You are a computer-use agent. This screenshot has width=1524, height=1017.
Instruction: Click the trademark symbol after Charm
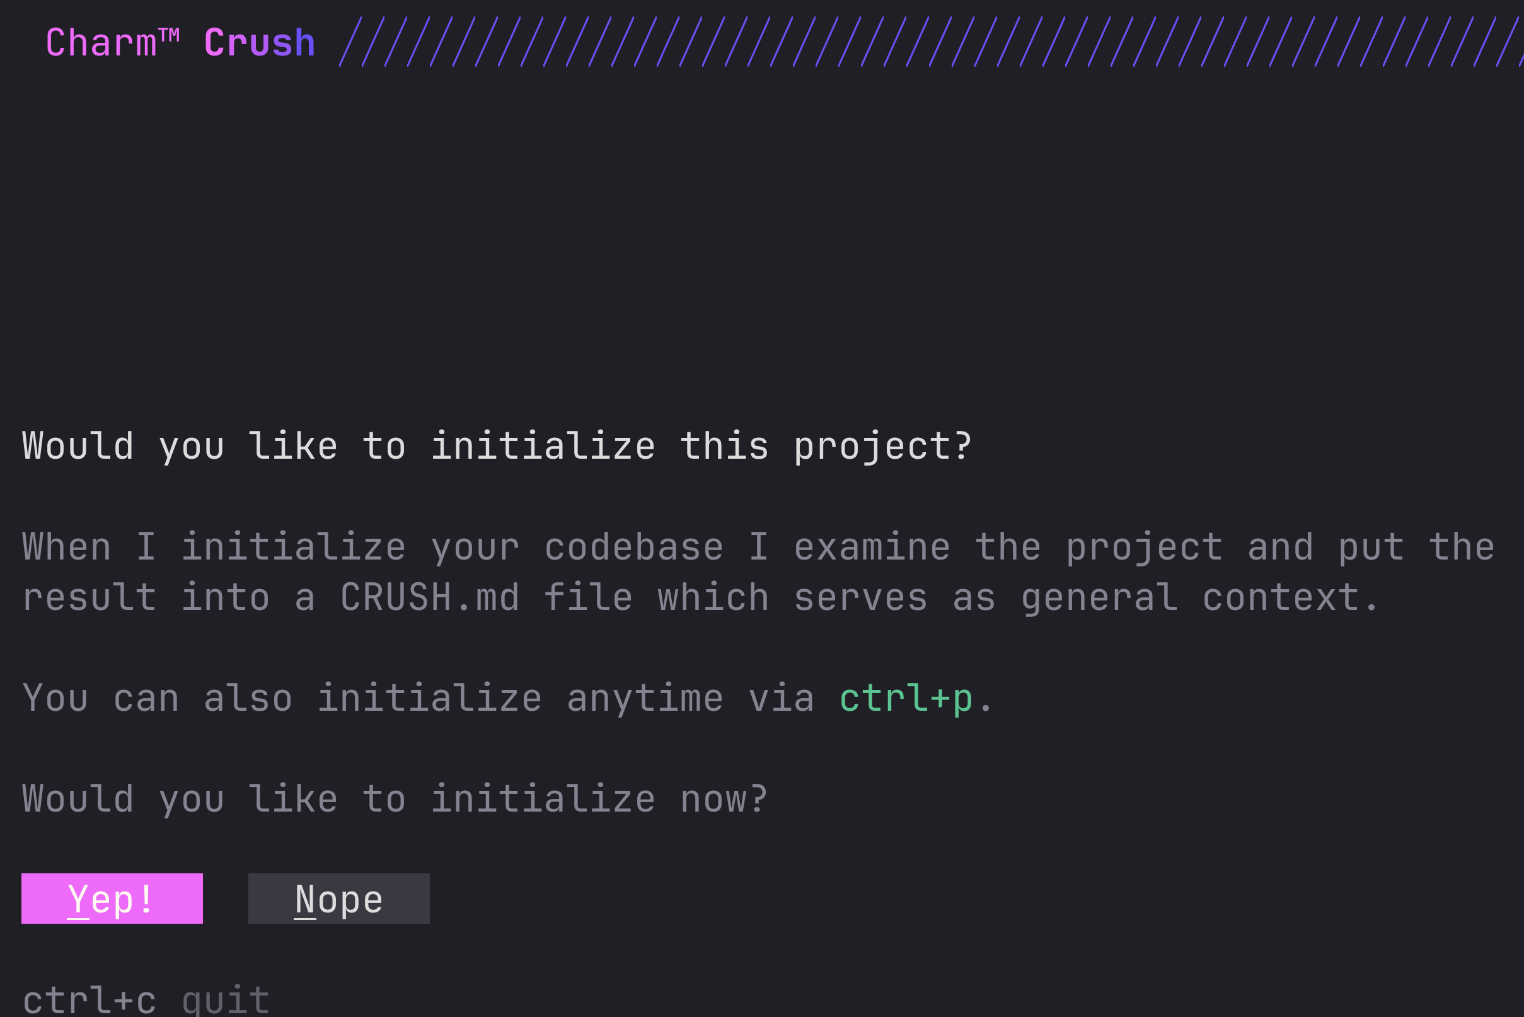click(x=169, y=35)
